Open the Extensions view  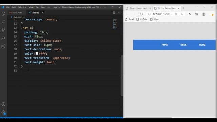[x=3, y=46]
